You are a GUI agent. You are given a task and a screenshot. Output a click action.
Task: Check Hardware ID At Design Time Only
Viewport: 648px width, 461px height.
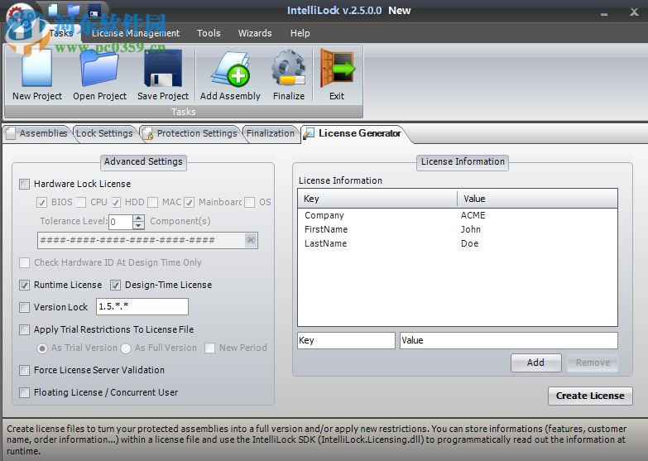(x=24, y=262)
